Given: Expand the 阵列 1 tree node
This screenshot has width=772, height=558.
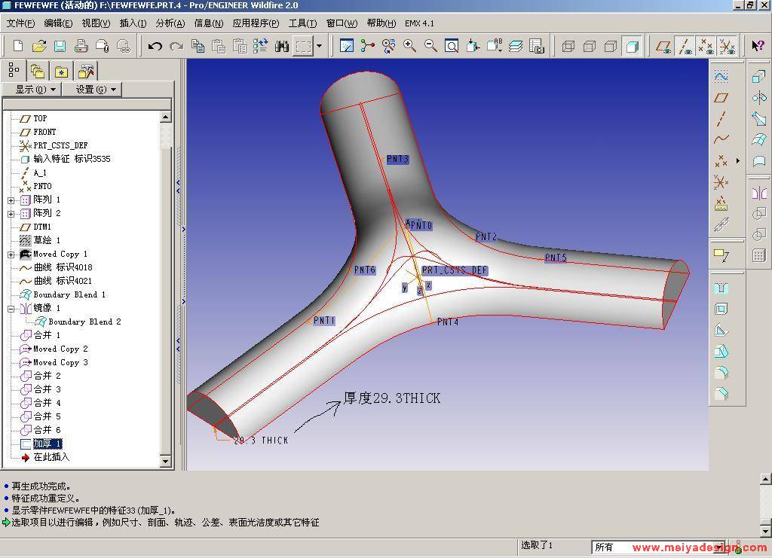Looking at the screenshot, I should 11,200.
